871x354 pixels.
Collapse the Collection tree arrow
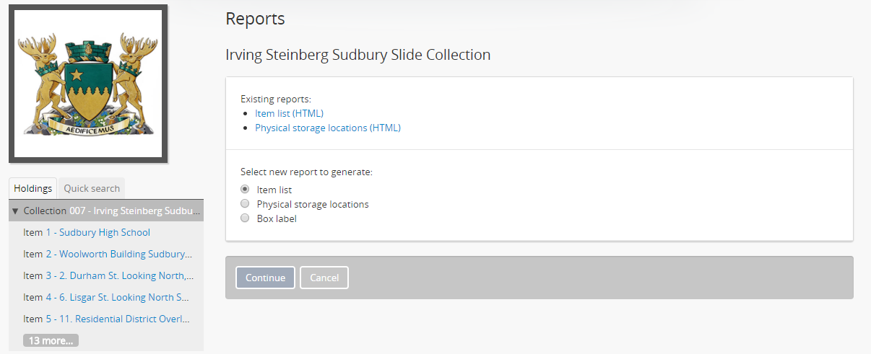tap(15, 211)
